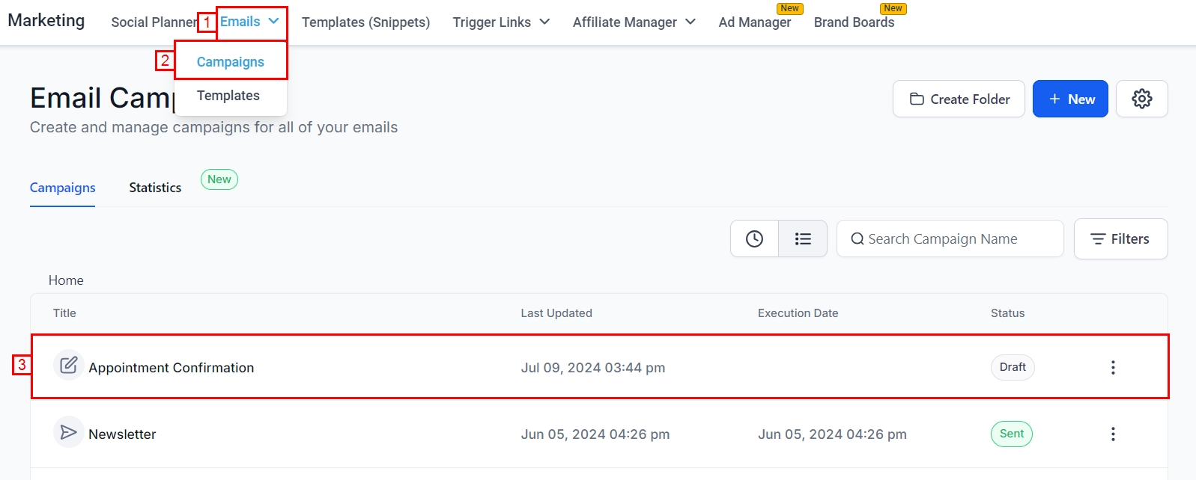Viewport: 1196px width, 480px height.
Task: Create a new campaign with New button
Action: (1070, 99)
